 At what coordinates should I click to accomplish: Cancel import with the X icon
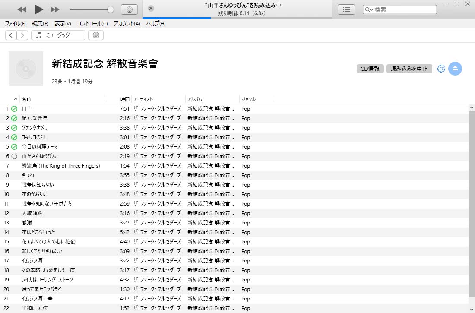click(151, 9)
